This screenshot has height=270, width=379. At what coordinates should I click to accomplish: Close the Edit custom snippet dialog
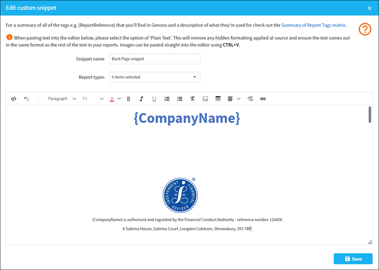tap(370, 8)
